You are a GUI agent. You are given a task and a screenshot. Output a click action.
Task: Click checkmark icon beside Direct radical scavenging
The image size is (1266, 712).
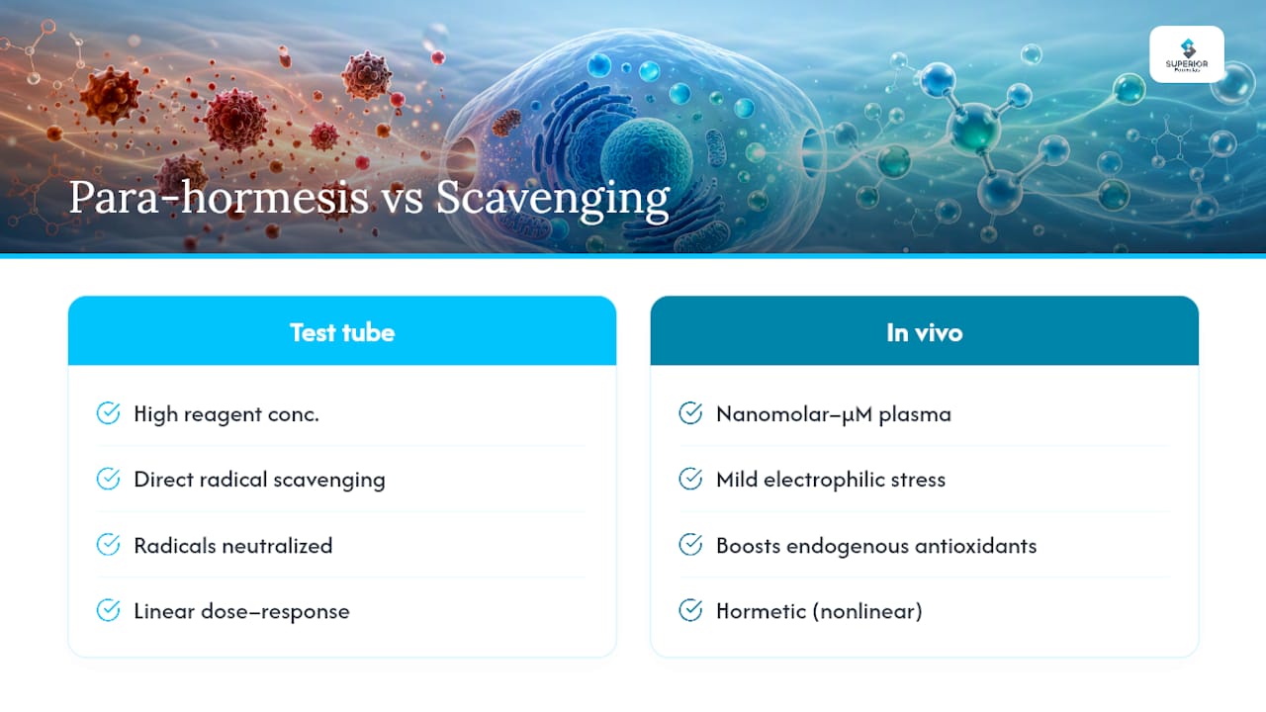coord(108,480)
